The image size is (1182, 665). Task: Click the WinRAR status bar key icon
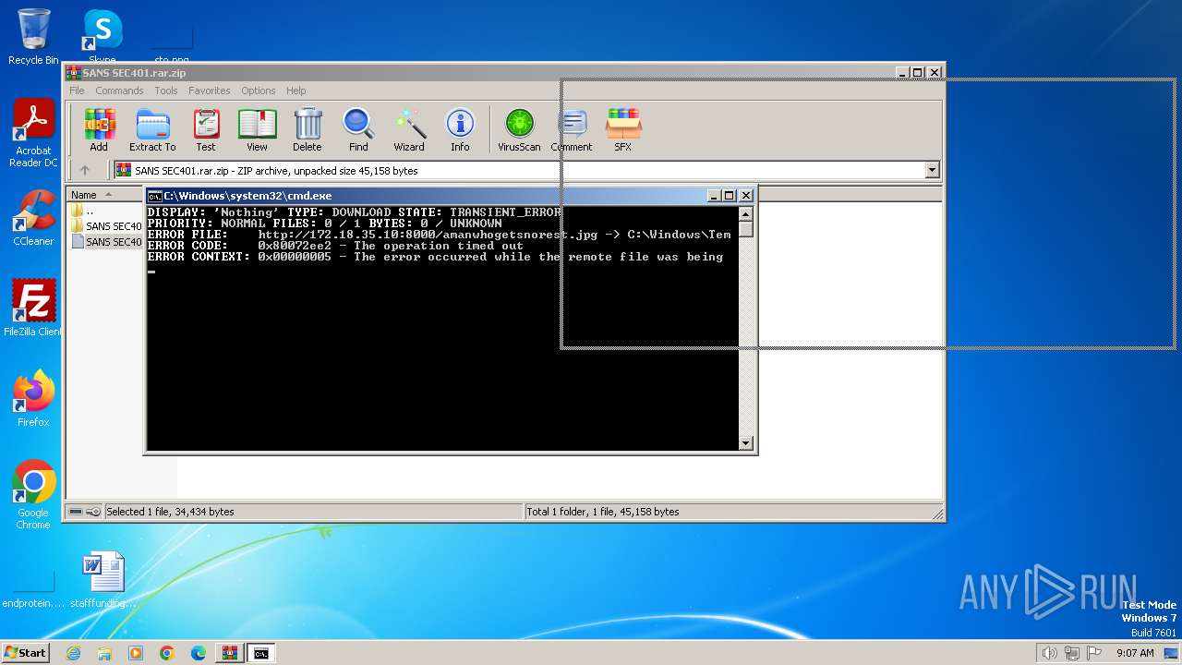click(x=93, y=512)
